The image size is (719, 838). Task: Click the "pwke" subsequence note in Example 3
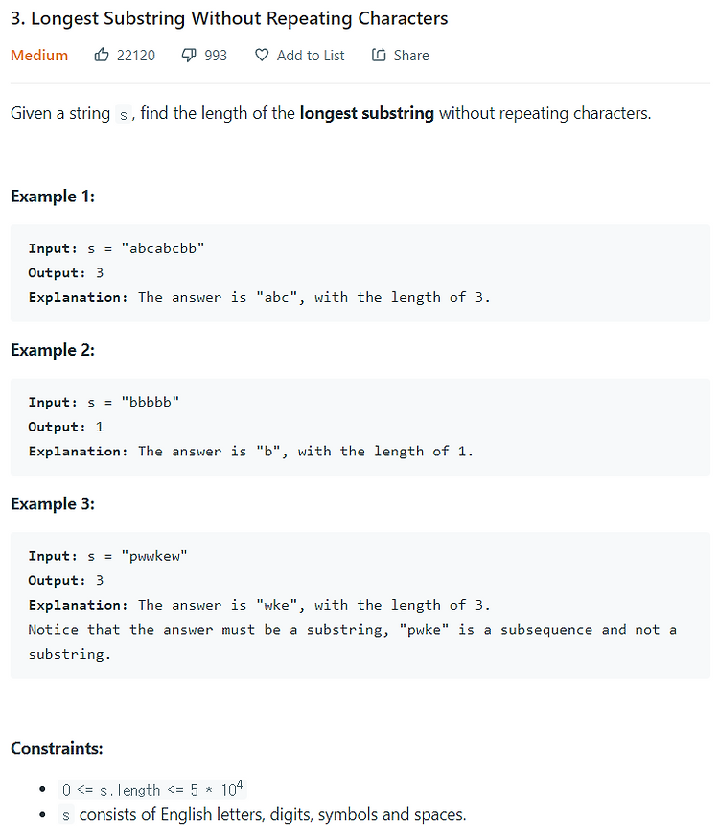(424, 630)
